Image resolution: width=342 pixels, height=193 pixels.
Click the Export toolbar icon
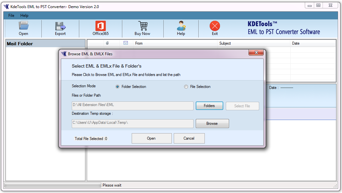tap(60, 26)
